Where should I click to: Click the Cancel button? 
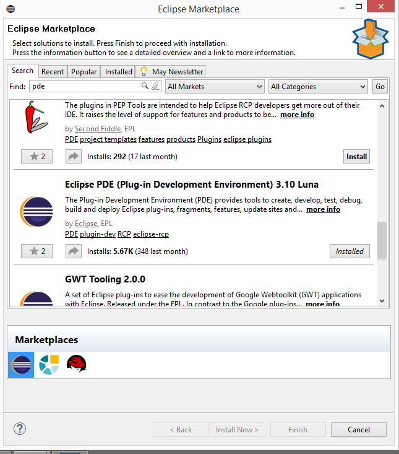(x=359, y=430)
